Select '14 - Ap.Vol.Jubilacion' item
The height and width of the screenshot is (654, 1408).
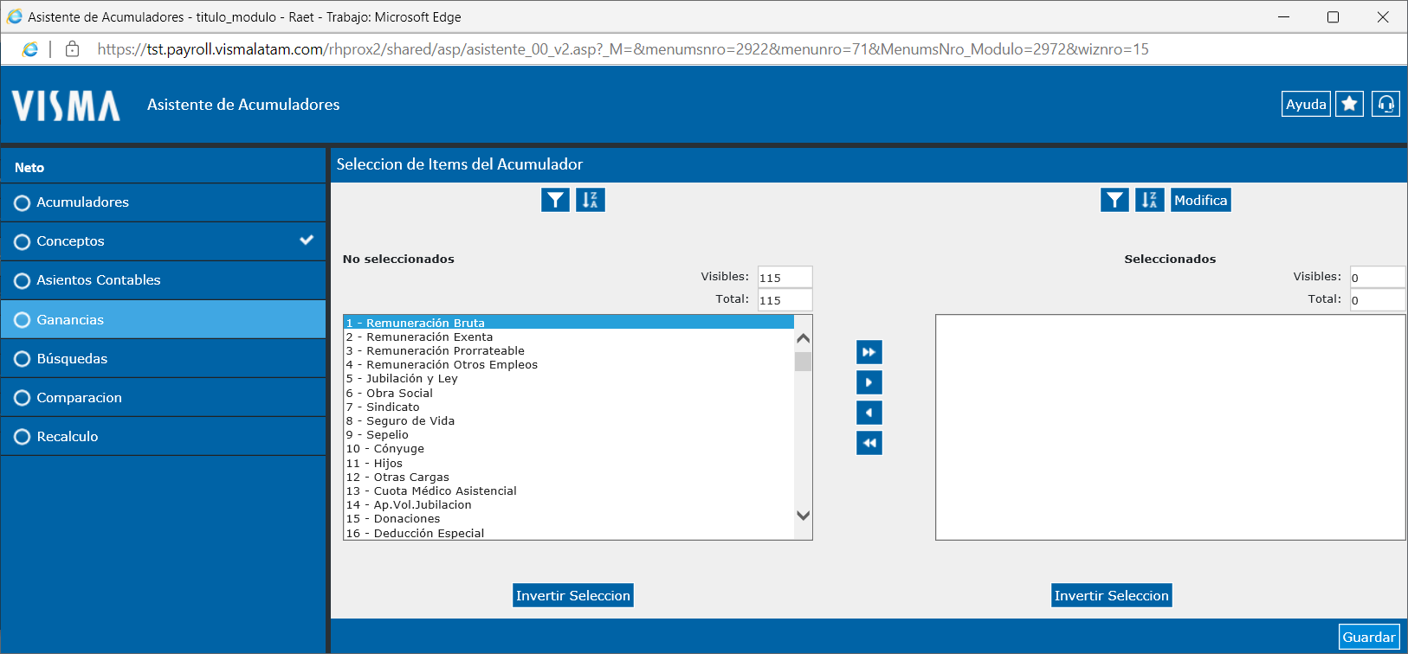coord(569,504)
